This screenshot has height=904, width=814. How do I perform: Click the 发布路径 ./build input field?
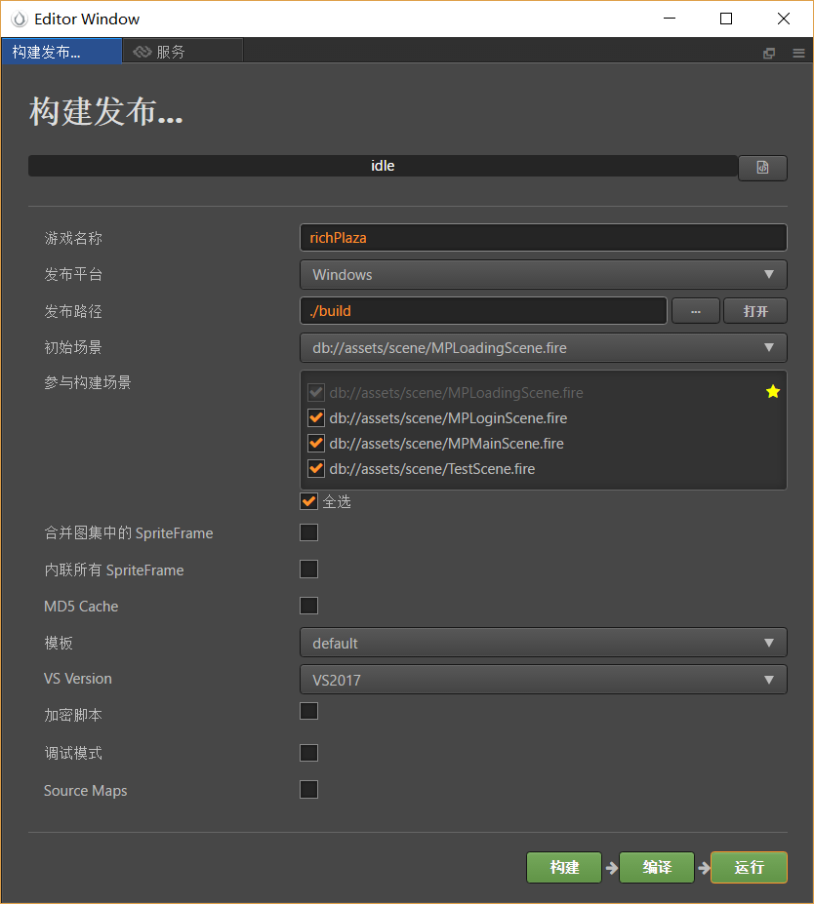[483, 311]
